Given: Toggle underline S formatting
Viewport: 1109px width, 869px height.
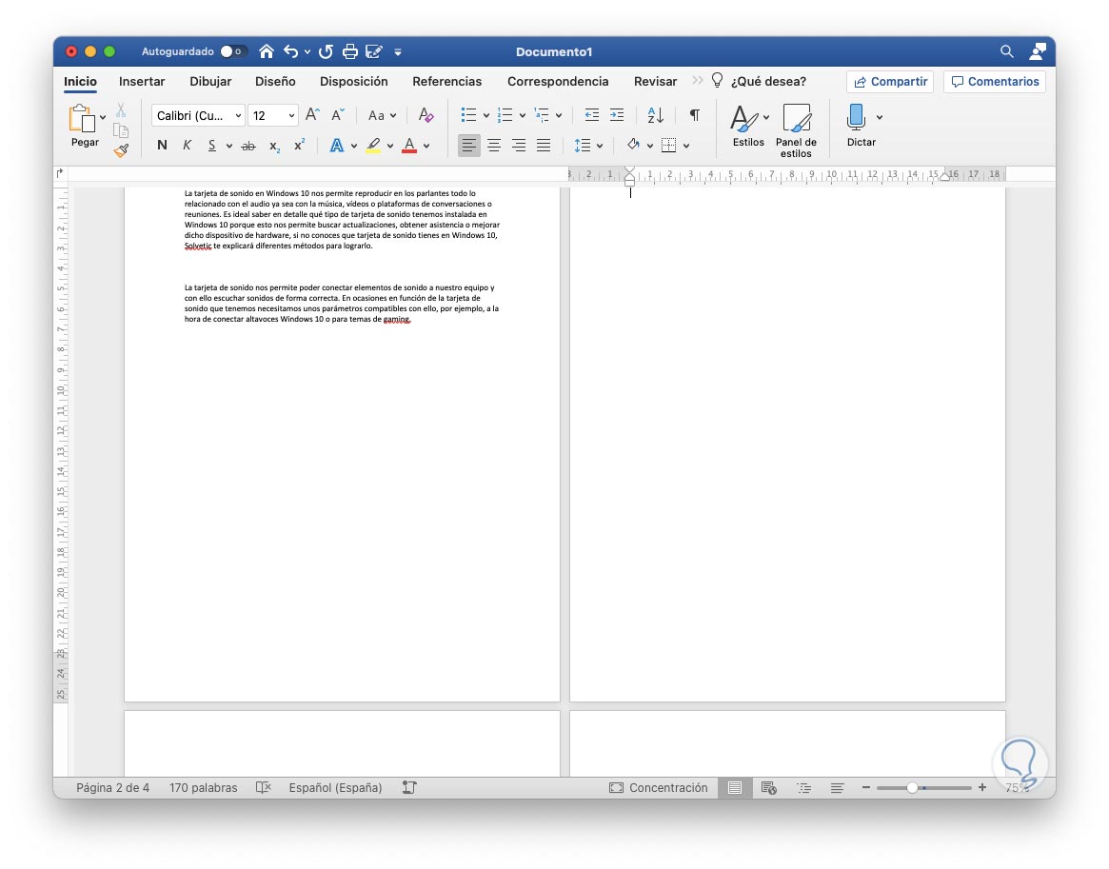Looking at the screenshot, I should click(x=211, y=145).
